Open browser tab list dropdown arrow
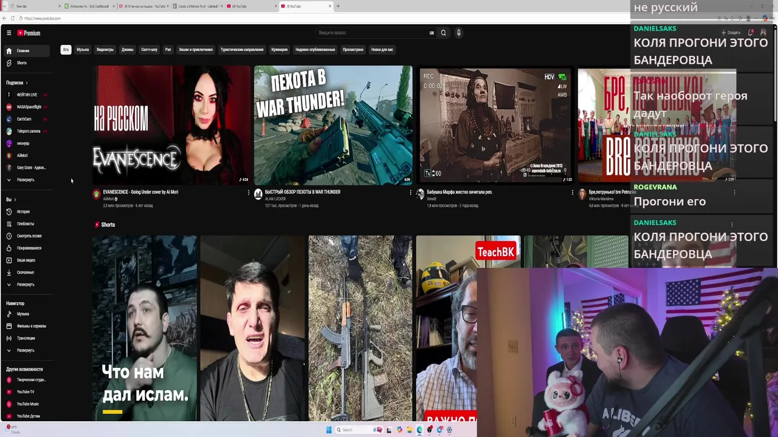 point(4,6)
